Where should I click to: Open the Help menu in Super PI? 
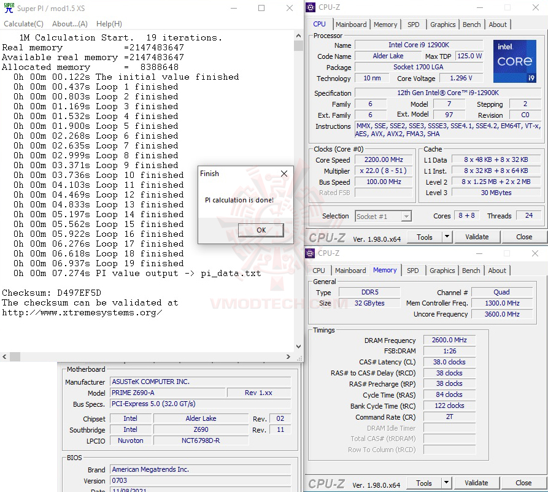click(x=109, y=23)
